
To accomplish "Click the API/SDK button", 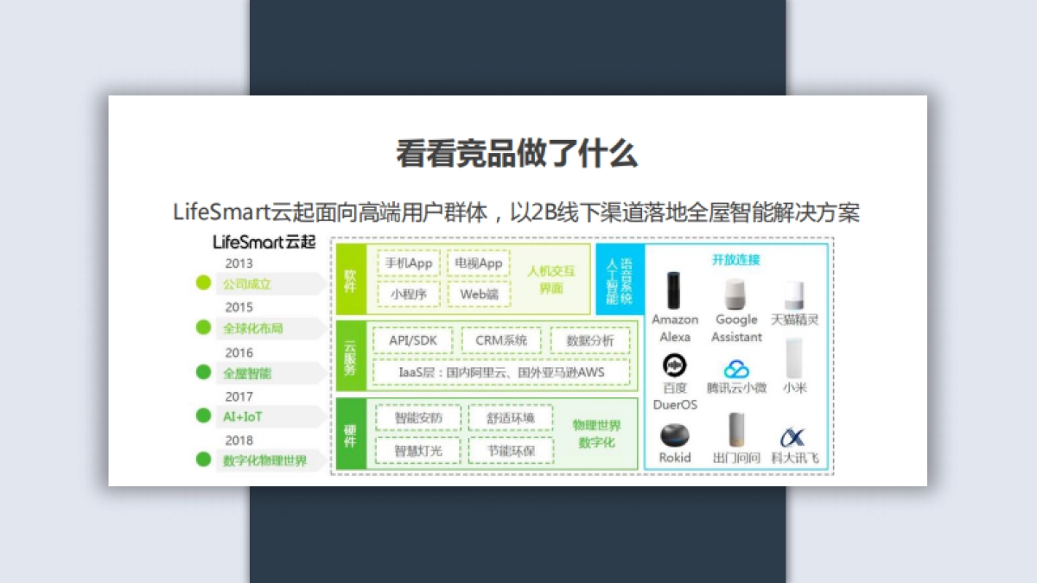I will tap(410, 340).
